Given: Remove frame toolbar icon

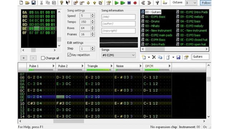Looking at the screenshot, I should (82, 3).
